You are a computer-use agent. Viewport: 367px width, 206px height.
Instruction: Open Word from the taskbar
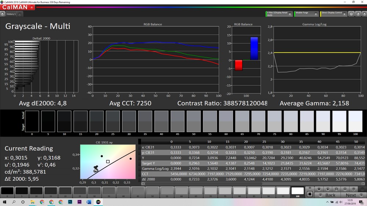[89, 202]
